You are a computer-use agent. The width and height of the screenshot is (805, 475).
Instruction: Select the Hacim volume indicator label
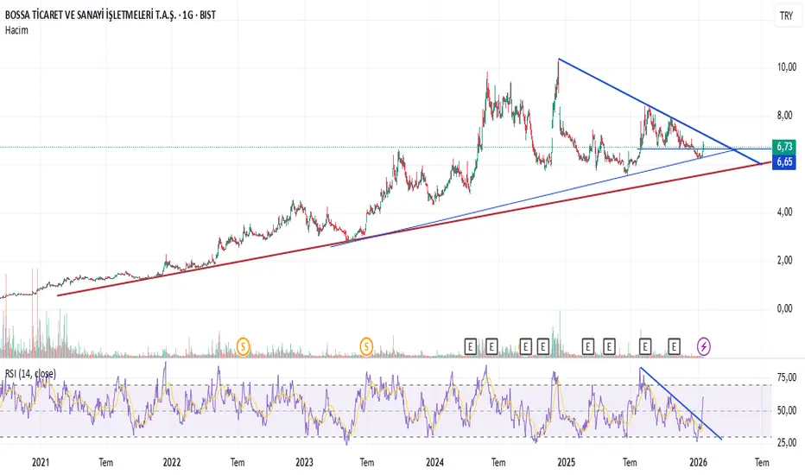pos(16,30)
